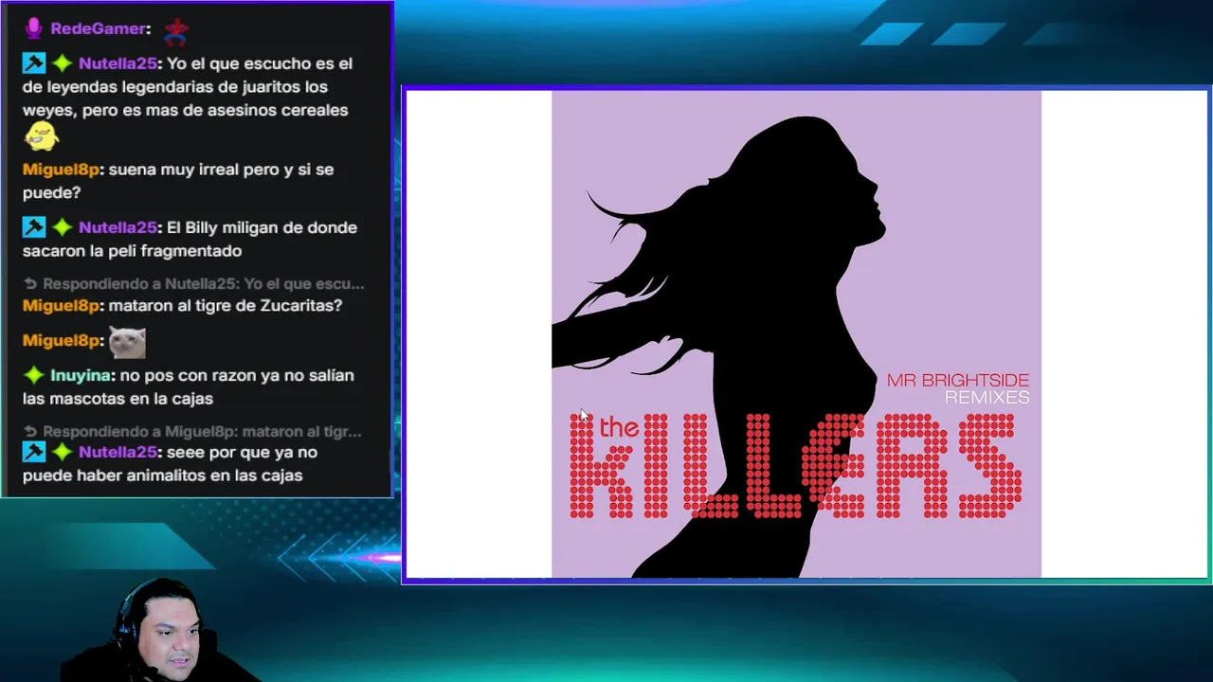
Task: Click green star badge on the 'El Billy miligan' message
Action: (x=62, y=227)
